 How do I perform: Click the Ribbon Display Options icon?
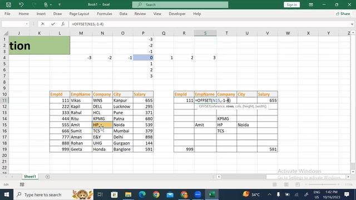[x=311, y=4]
